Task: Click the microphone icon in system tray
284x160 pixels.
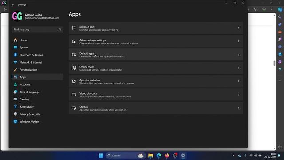Action: pyautogui.click(x=245, y=156)
